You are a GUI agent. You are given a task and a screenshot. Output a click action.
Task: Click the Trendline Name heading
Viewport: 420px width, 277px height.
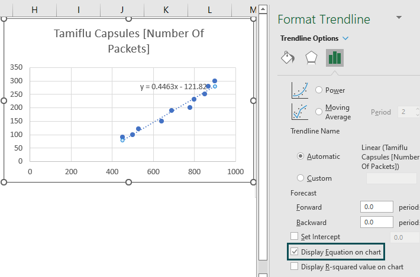(315, 131)
